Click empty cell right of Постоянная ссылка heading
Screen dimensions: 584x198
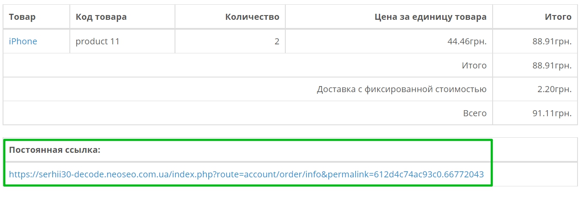click(x=534, y=150)
